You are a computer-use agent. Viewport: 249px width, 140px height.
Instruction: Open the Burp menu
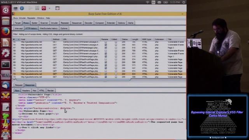16,18
